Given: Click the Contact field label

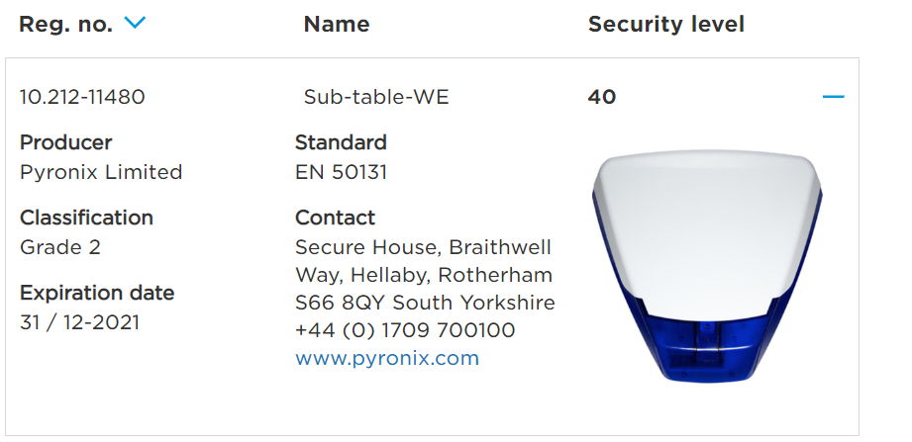Looking at the screenshot, I should [x=335, y=218].
